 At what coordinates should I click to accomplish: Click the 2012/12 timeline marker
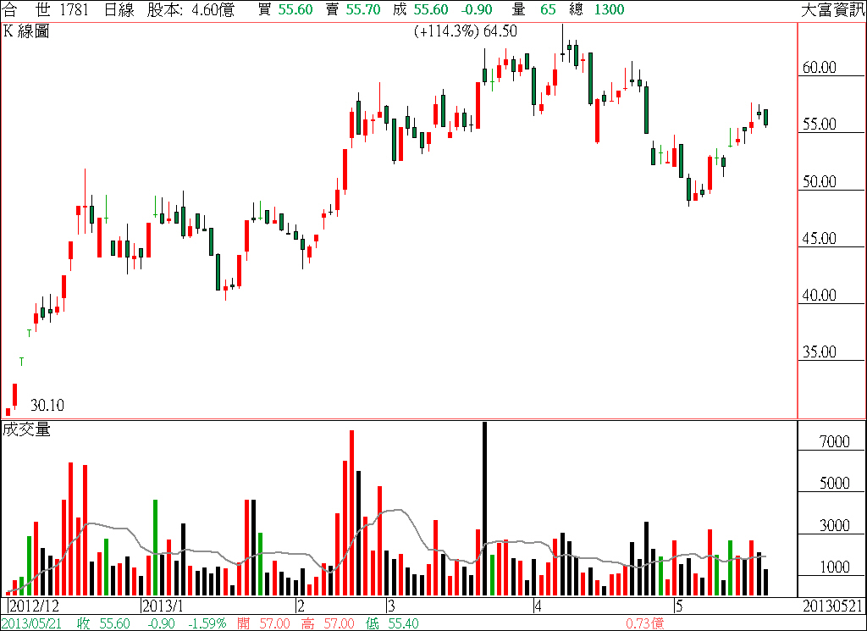click(35, 605)
